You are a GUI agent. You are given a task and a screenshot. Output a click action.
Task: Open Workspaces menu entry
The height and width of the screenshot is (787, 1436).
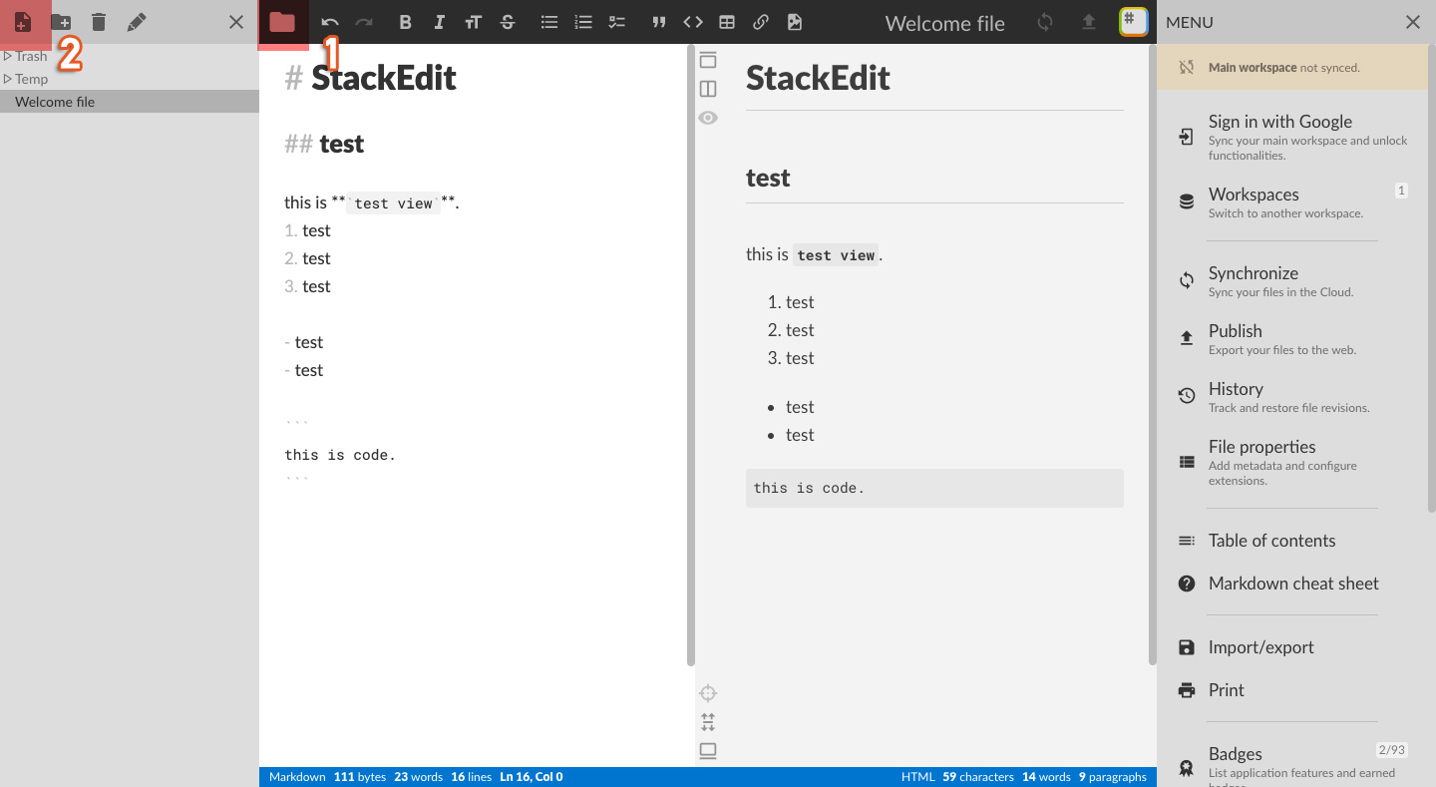click(x=1292, y=201)
